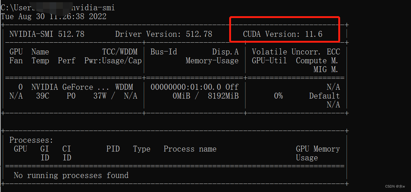Viewport: 411px width, 192px height.
Task: Click the Memory-Usage column header
Action: click(212, 61)
